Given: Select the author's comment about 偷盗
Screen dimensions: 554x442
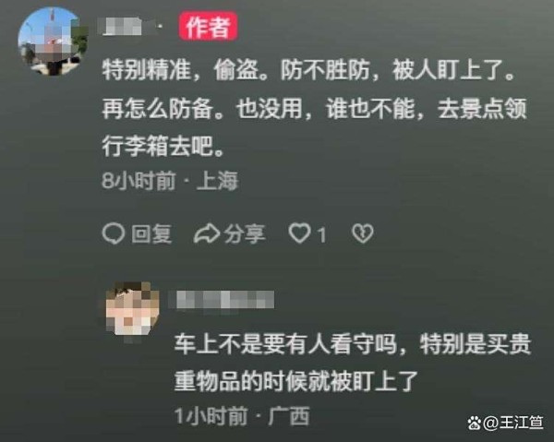Looking at the screenshot, I should [x=315, y=108].
